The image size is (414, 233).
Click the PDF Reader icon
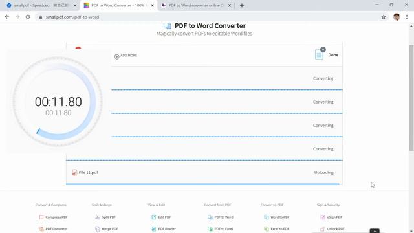click(x=154, y=228)
